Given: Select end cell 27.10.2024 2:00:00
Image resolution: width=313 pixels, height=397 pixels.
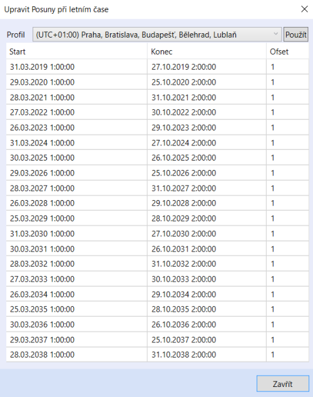Looking at the screenshot, I should pyautogui.click(x=207, y=142).
